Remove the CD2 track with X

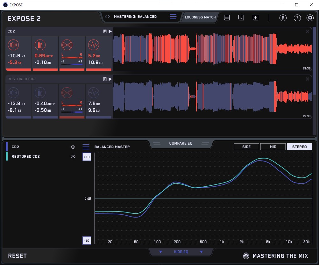pos(308,31)
